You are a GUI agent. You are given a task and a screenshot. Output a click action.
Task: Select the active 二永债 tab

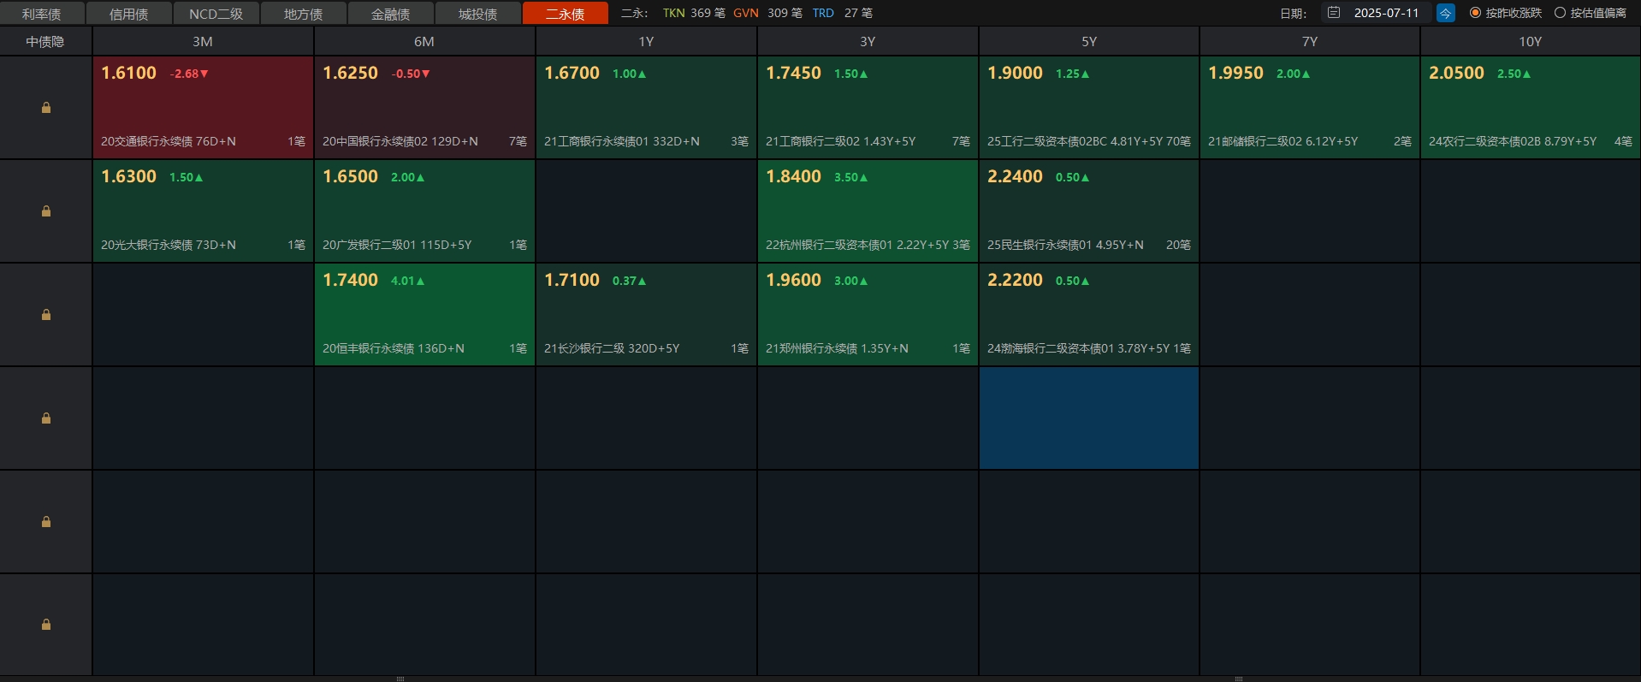coord(566,14)
